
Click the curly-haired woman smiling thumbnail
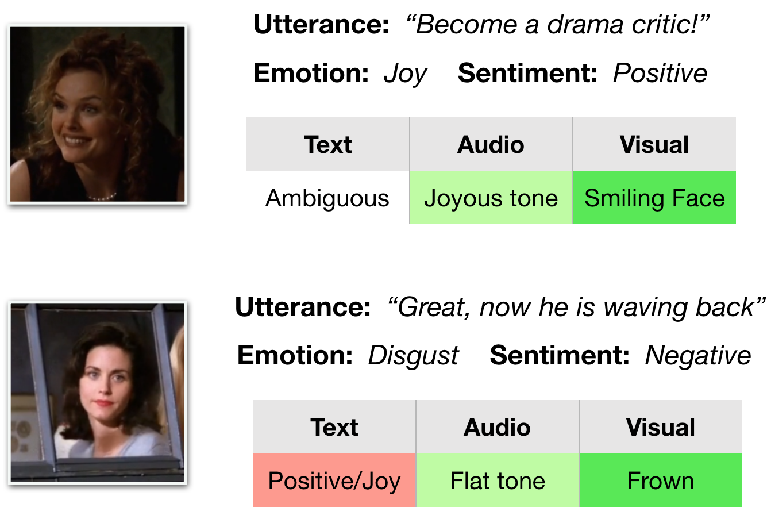coord(98,114)
